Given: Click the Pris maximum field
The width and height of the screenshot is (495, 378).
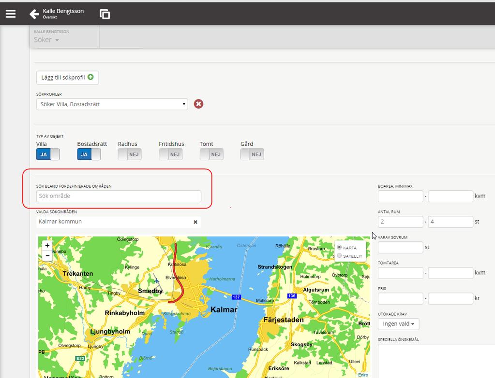Looking at the screenshot, I should coord(450,298).
